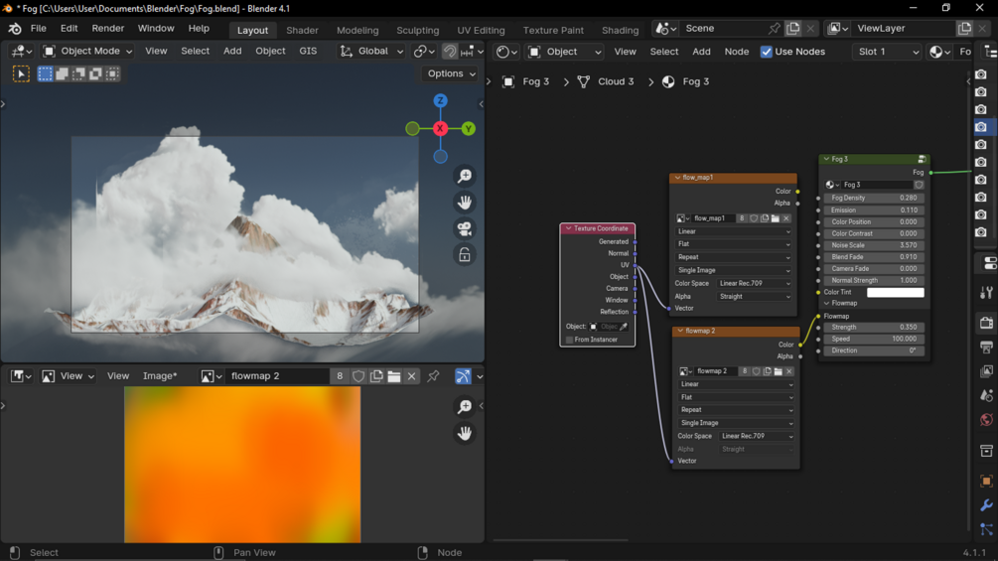Screen dimensions: 998x561
Task: Click the Blender logo menu icon
Action: (x=15, y=29)
